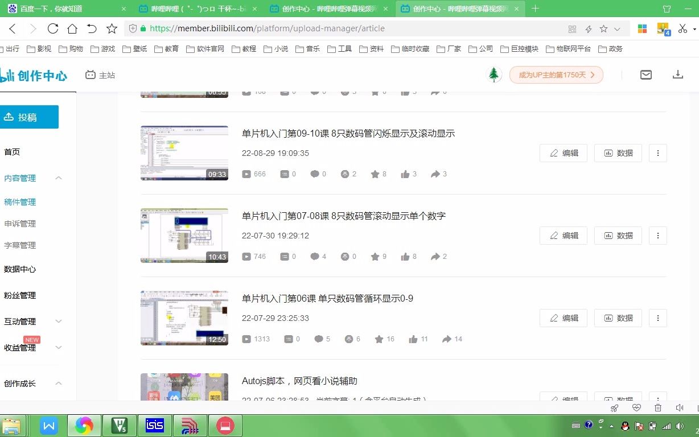
Task: Go to browser home page icon
Action: pos(72,28)
